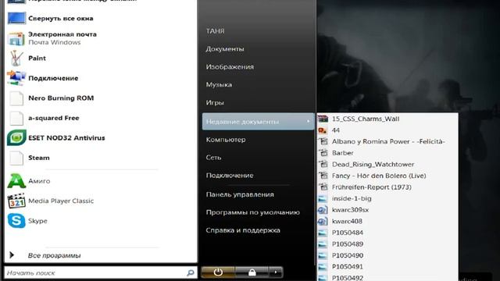Click the power button in the Start menu
Image resolution: width=500 pixels, height=281 pixels.
point(218,272)
